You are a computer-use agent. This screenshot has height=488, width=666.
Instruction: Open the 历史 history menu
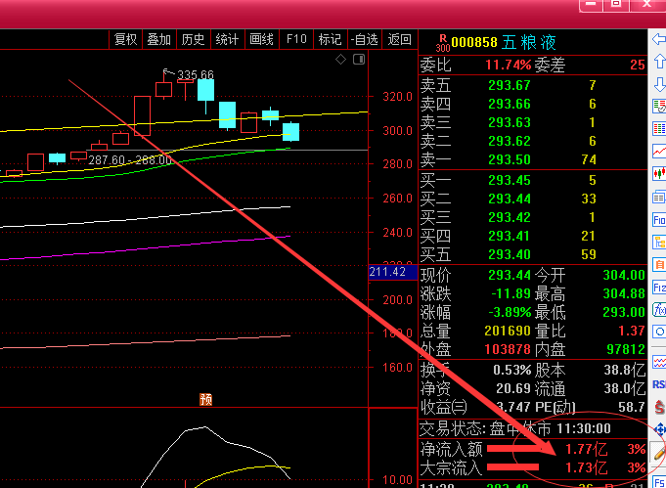tap(194, 39)
